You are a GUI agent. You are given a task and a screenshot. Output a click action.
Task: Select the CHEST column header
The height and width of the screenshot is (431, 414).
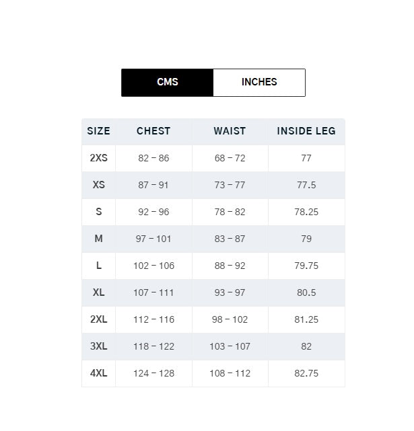click(x=153, y=131)
